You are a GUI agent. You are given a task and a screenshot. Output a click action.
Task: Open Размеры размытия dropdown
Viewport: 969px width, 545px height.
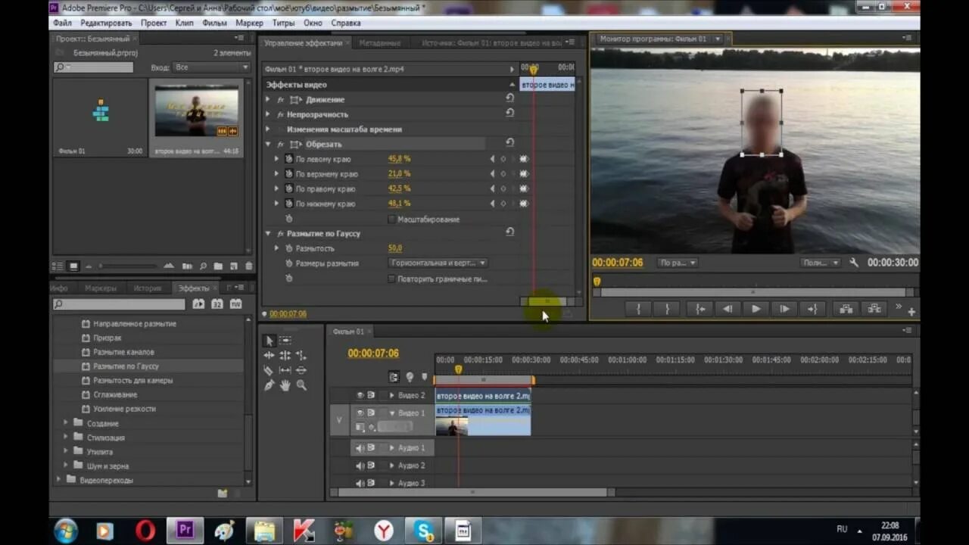[x=438, y=263]
